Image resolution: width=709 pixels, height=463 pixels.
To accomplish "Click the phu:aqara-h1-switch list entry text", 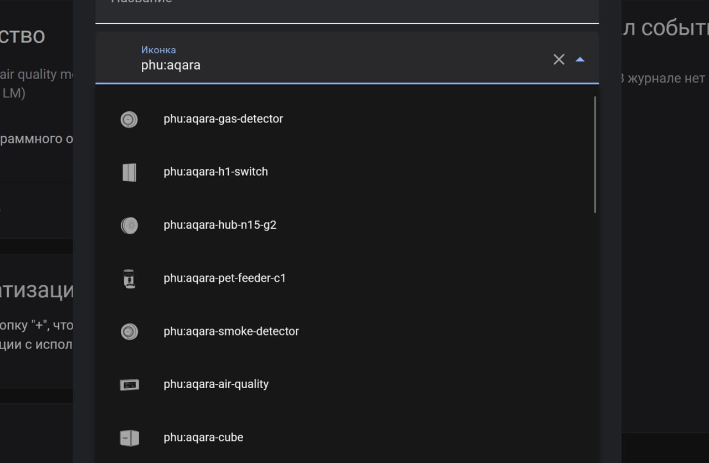I will pyautogui.click(x=215, y=172).
